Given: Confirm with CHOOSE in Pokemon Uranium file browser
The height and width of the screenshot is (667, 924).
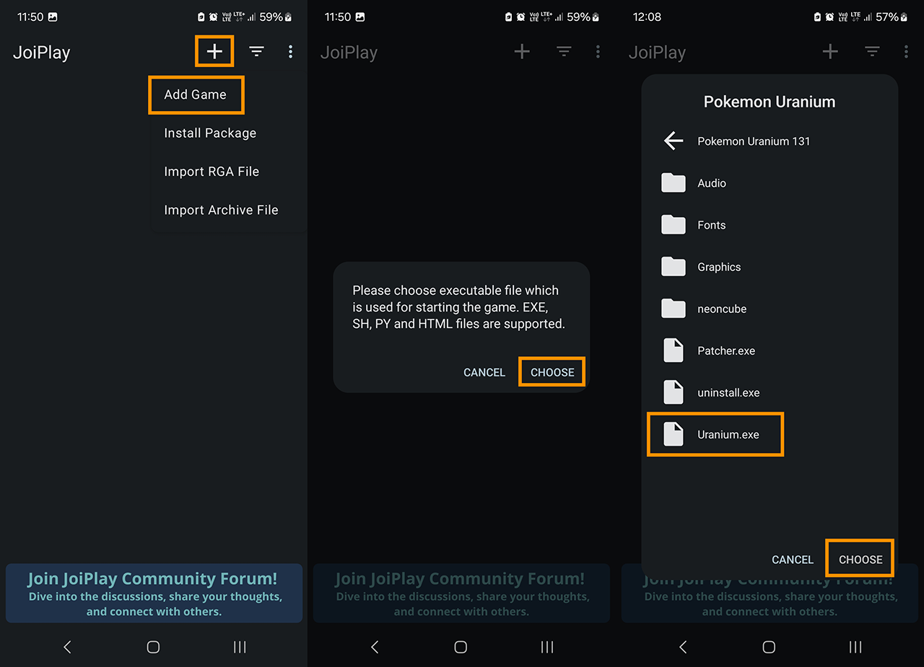Looking at the screenshot, I should click(860, 560).
